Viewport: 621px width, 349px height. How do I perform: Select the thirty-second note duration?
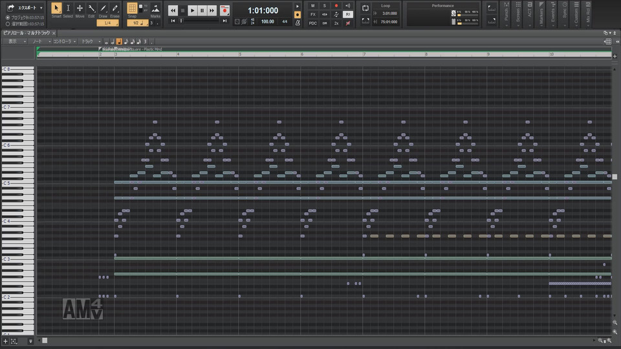click(x=138, y=41)
